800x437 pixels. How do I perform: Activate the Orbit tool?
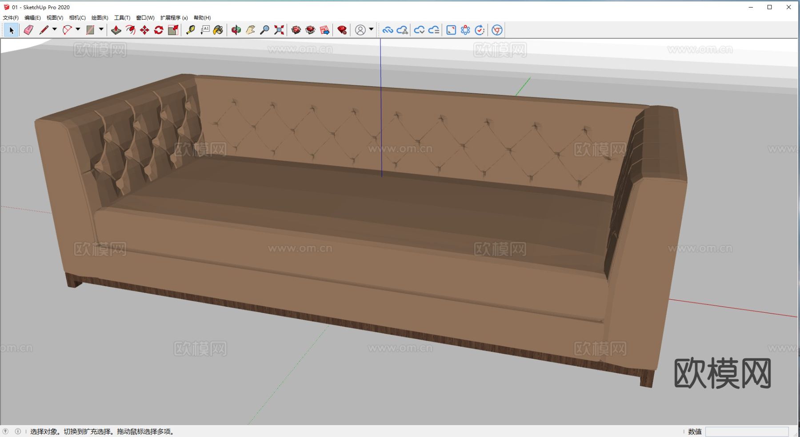pyautogui.click(x=236, y=30)
